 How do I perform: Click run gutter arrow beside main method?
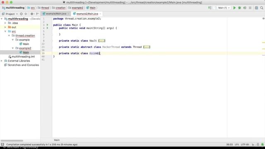48,28
